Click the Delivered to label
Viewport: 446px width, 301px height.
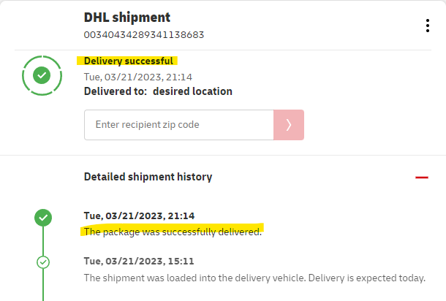coord(116,91)
